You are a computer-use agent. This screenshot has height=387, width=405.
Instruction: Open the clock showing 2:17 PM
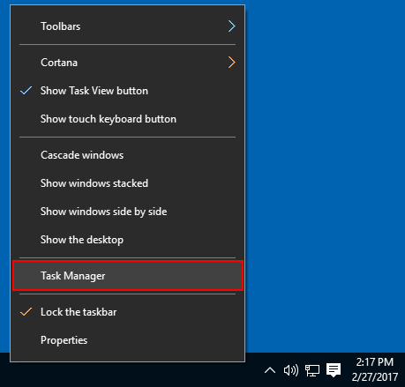375,362
